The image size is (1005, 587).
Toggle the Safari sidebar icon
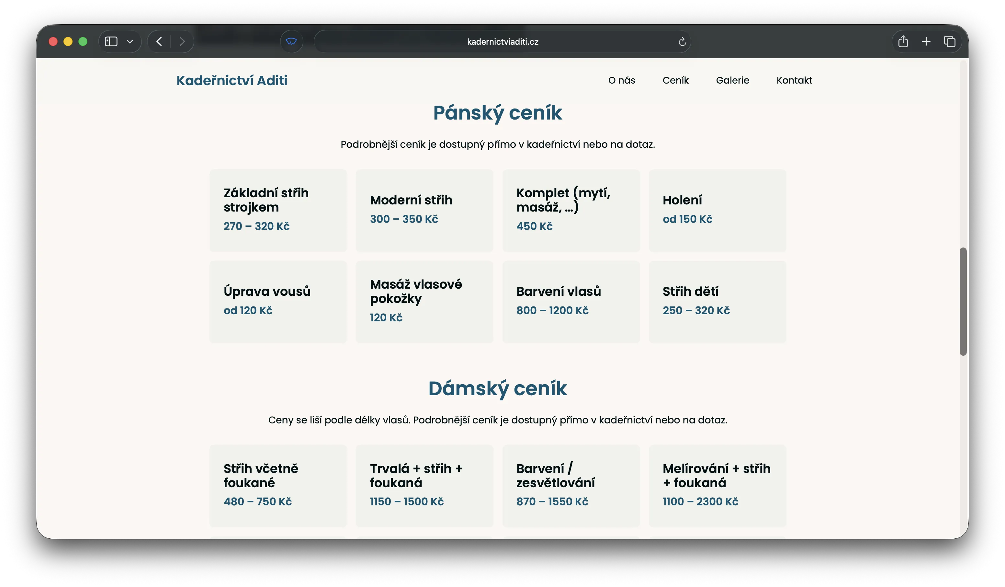111,41
